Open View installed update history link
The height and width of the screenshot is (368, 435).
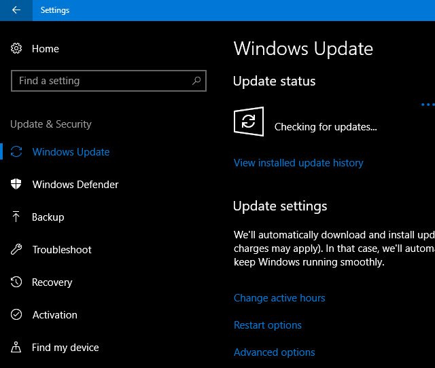298,163
